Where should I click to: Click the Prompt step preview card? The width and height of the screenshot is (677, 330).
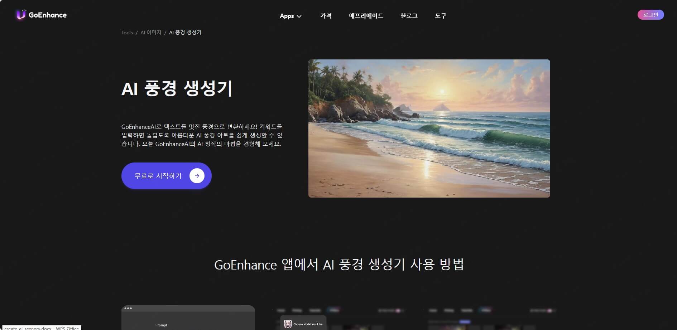click(x=188, y=317)
